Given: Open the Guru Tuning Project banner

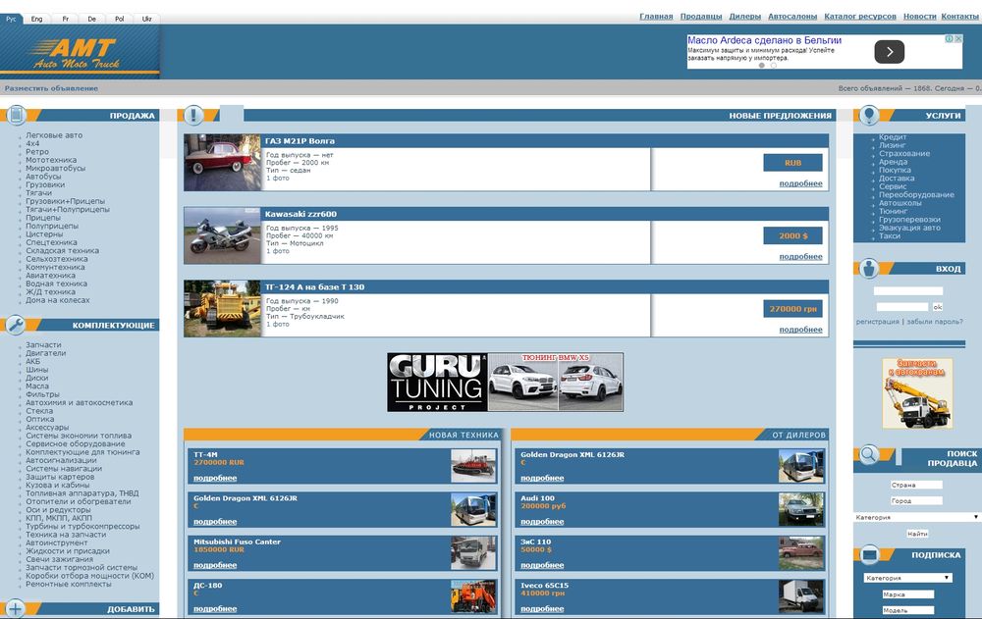Looking at the screenshot, I should (506, 383).
